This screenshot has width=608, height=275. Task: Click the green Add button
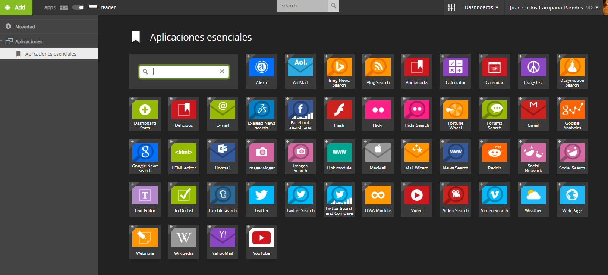[x=15, y=7]
